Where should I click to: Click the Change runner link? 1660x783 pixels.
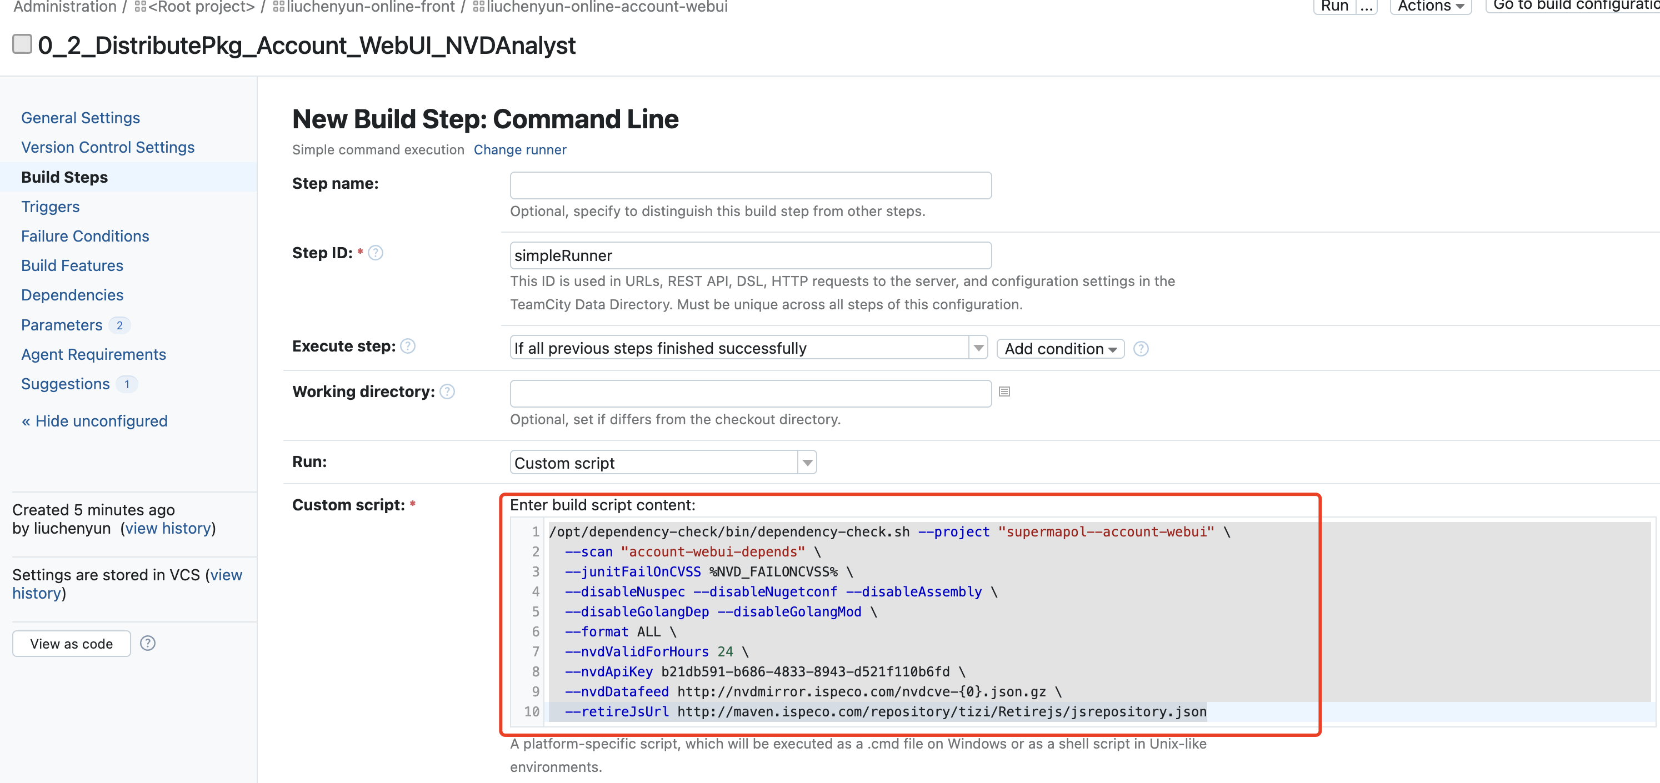point(519,149)
